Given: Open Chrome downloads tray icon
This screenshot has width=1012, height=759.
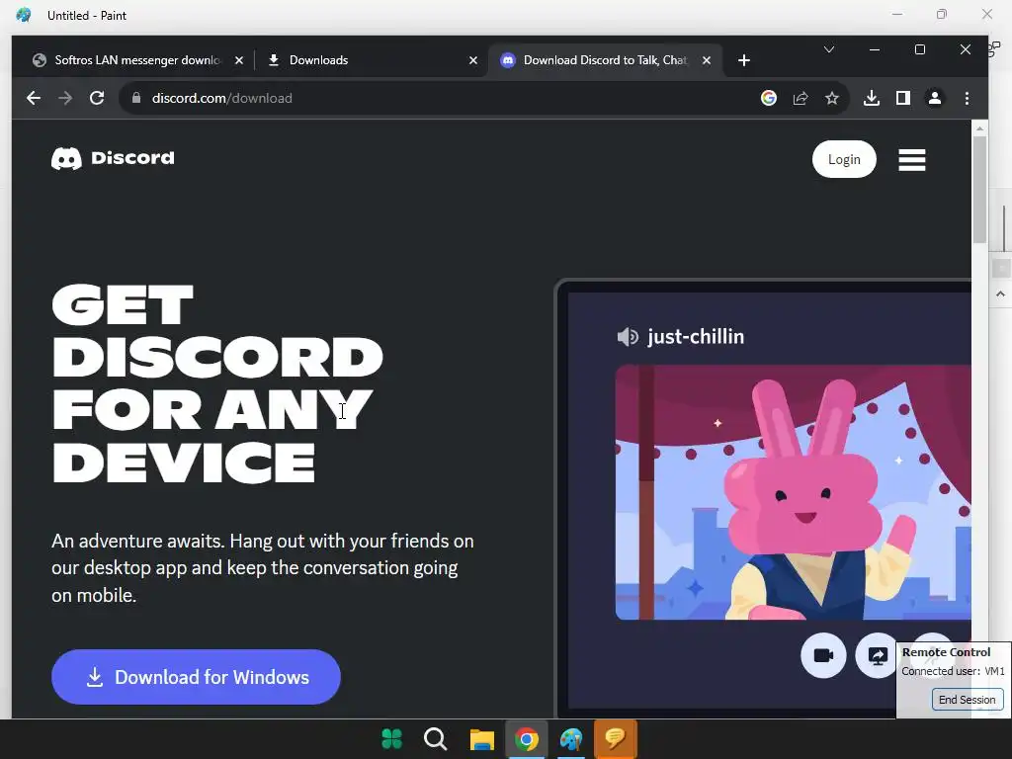Looking at the screenshot, I should pyautogui.click(x=872, y=98).
